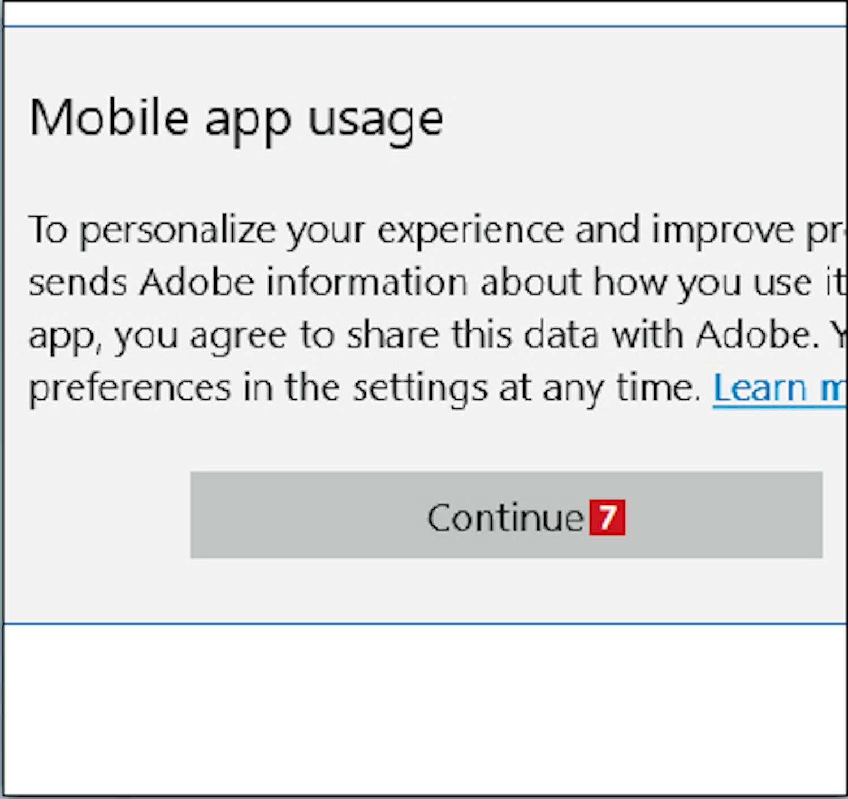Viewport: 848px width, 799px height.
Task: Click the grey dialog area left of Continue
Action: (x=96, y=516)
